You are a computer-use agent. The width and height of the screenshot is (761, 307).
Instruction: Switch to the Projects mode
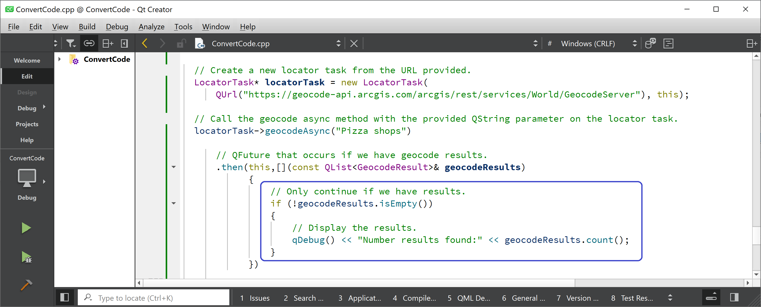point(27,124)
